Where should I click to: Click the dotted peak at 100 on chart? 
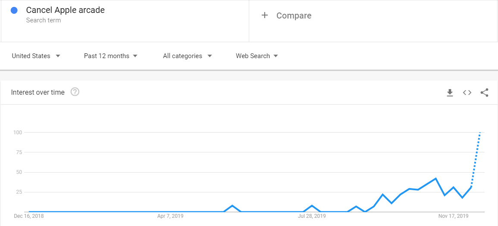(x=480, y=133)
